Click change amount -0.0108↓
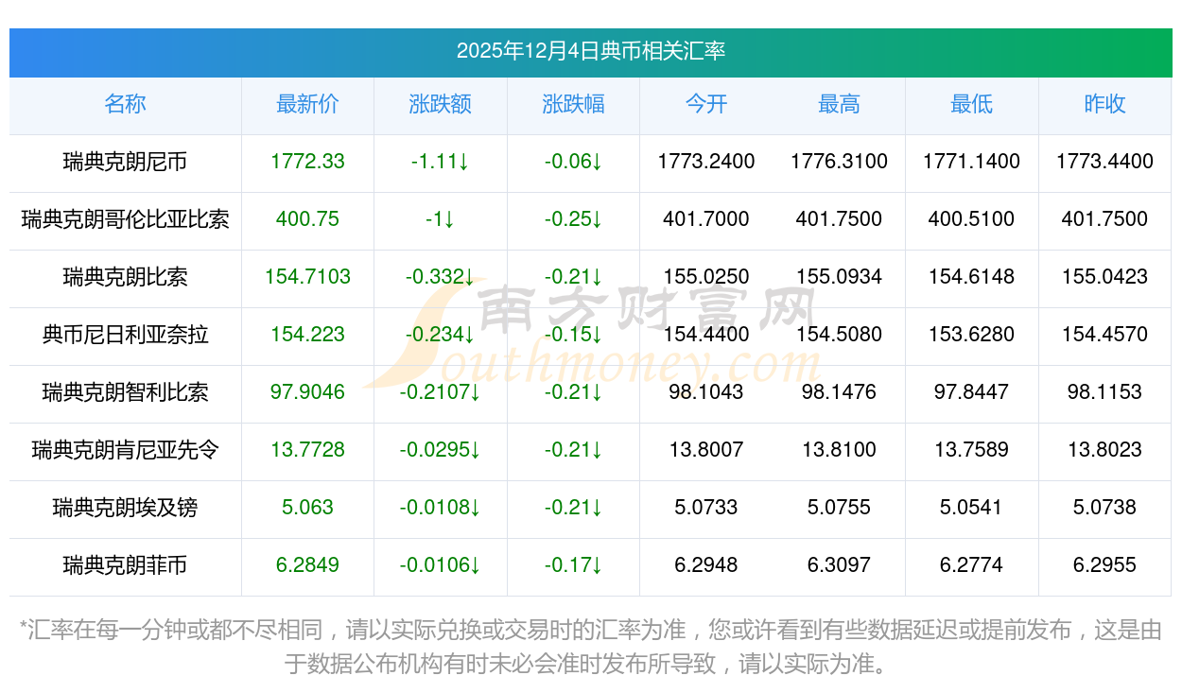This screenshot has width=1182, height=693. point(441,508)
